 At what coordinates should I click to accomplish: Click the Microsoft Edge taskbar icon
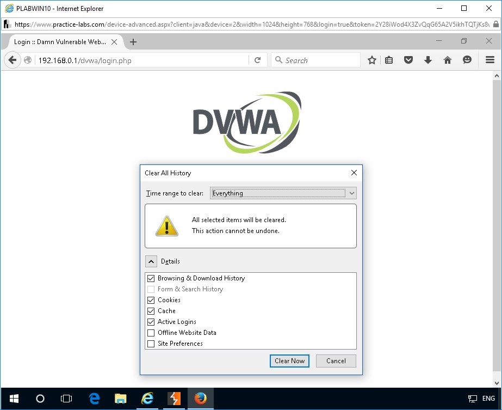click(94, 399)
